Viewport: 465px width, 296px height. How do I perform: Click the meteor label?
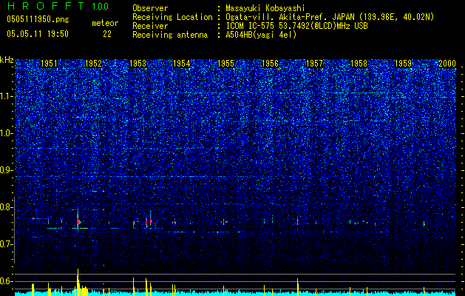pos(105,23)
